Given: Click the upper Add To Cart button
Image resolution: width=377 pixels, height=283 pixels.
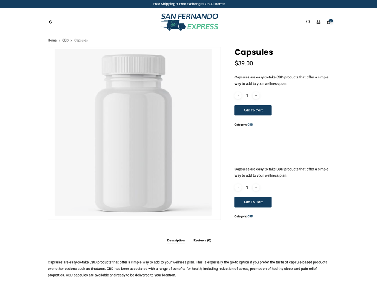Looking at the screenshot, I should [253, 110].
